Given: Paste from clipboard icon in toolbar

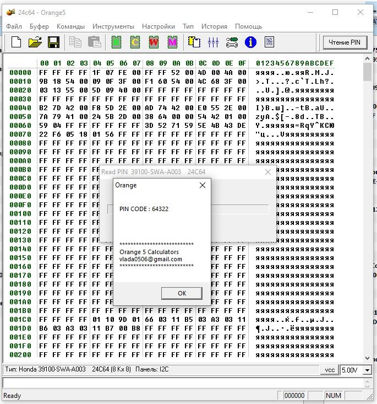Looking at the screenshot, I should 94,42.
